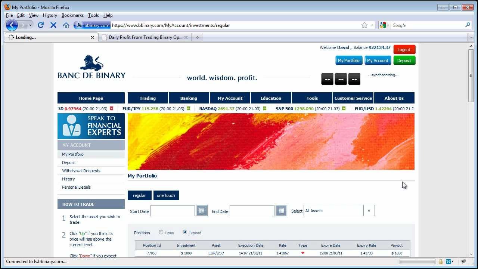
Task: Go back with Firefox back arrow
Action: pos(12,25)
